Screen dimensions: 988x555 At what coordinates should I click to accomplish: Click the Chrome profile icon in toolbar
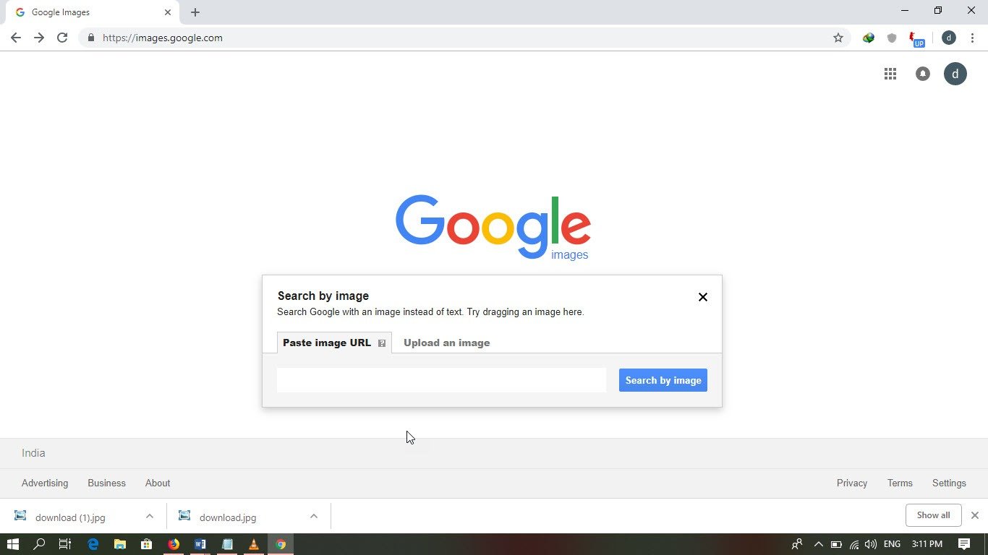click(x=949, y=38)
